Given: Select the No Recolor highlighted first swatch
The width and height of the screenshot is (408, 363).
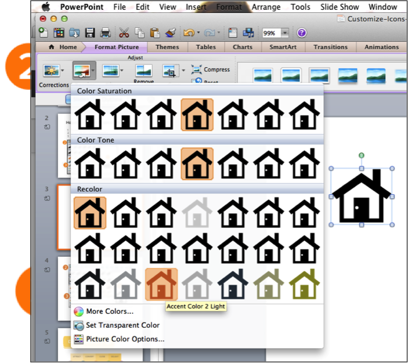Looking at the screenshot, I should (90, 213).
